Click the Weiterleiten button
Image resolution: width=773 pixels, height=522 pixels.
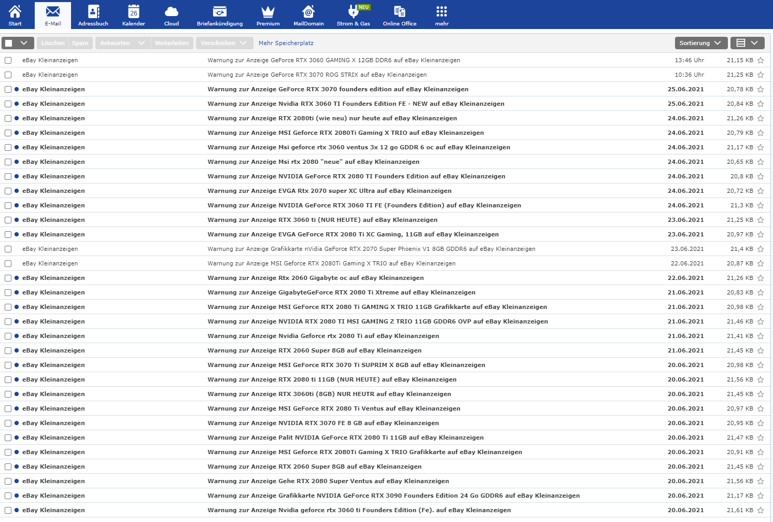click(x=172, y=43)
